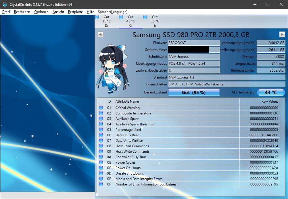Open the Bearbeiten menu
The height and width of the screenshot is (199, 288).
[x=22, y=12]
